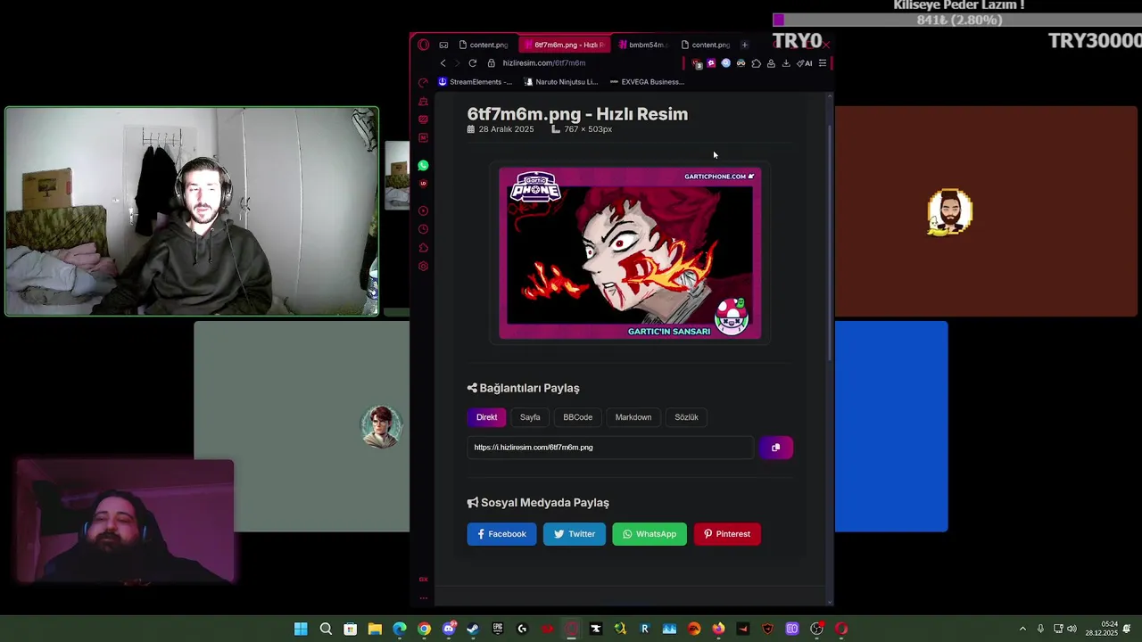Open EXVEGA Business bookmark

(x=647, y=82)
